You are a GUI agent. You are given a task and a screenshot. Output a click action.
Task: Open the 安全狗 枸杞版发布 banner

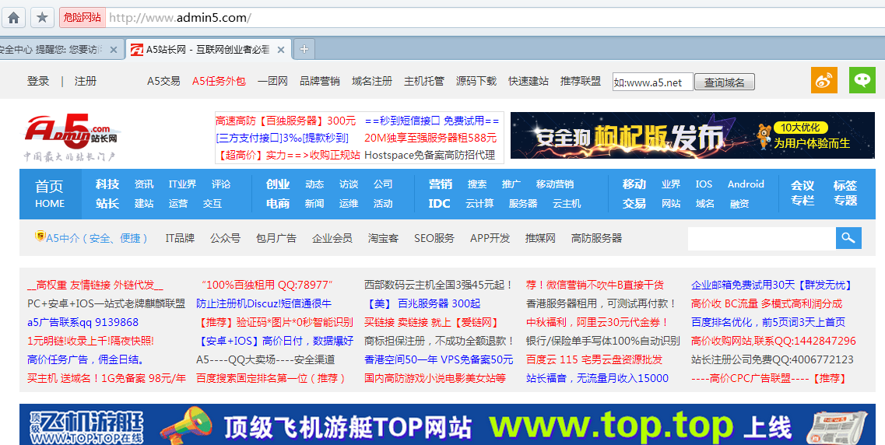[693, 135]
